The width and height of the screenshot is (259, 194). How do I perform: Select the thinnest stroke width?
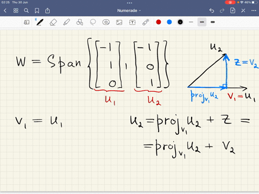(x=191, y=22)
